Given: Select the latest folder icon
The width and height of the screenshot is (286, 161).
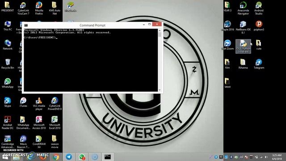Looking at the screenshot, I should [227, 83].
